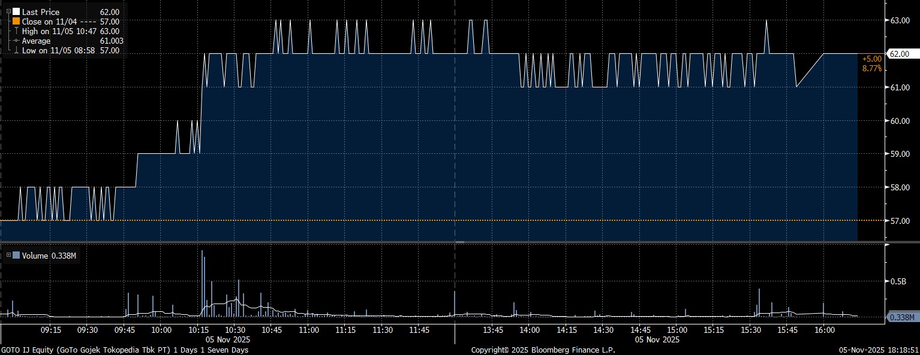Click the GOTO IJ Equity chart title
The height and width of the screenshot is (355, 920).
[124, 350]
